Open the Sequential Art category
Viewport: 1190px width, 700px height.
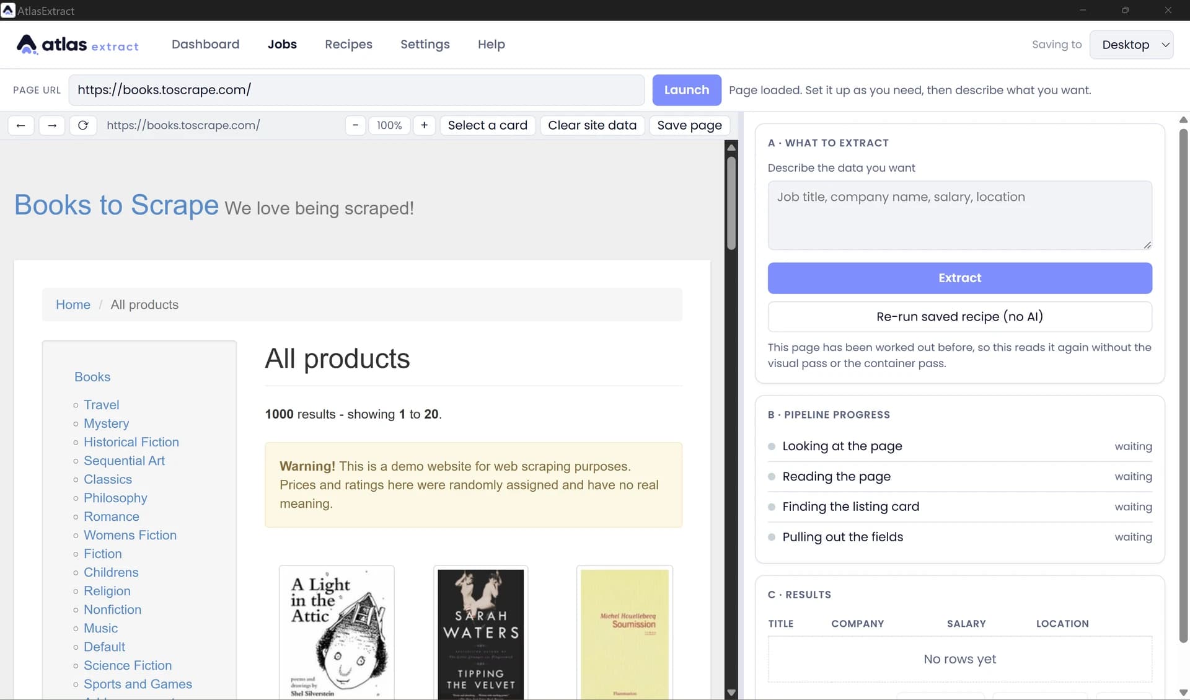[x=125, y=461]
